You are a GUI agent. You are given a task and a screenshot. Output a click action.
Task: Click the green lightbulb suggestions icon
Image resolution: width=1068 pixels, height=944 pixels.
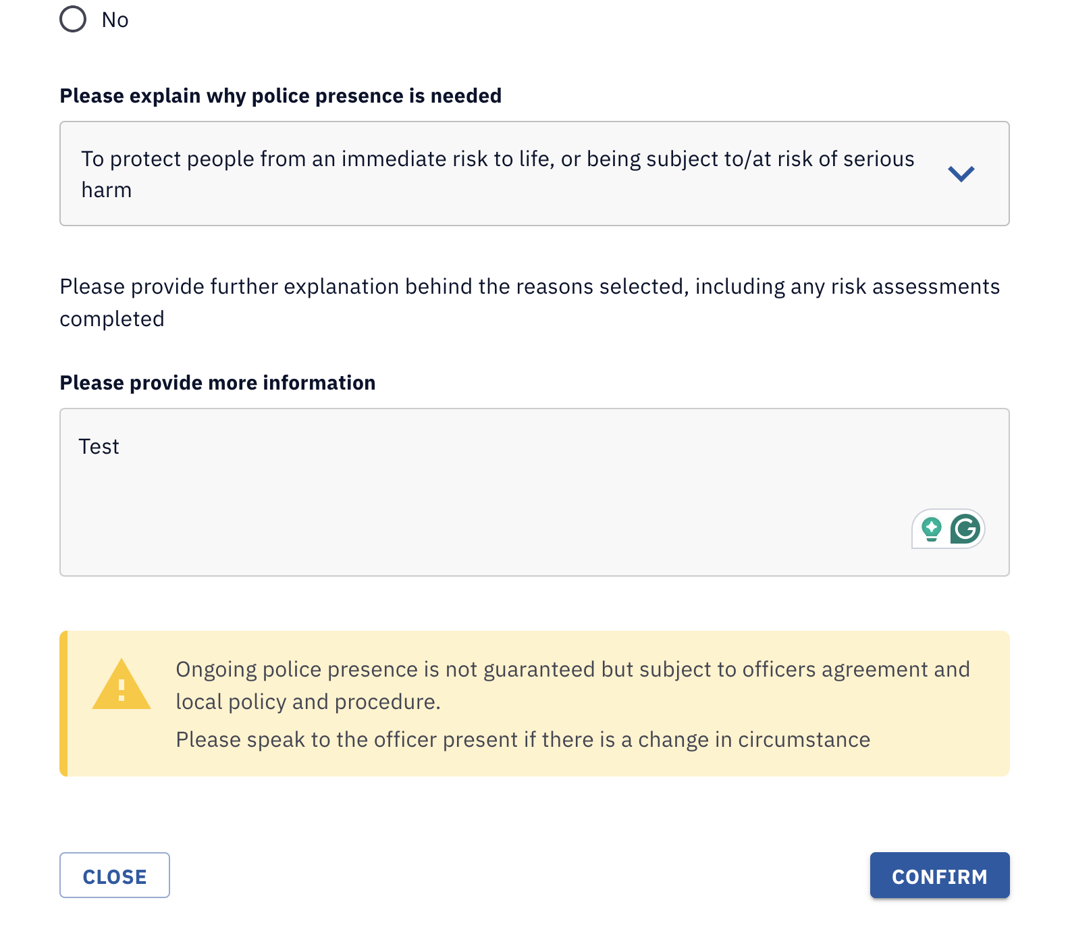point(932,529)
